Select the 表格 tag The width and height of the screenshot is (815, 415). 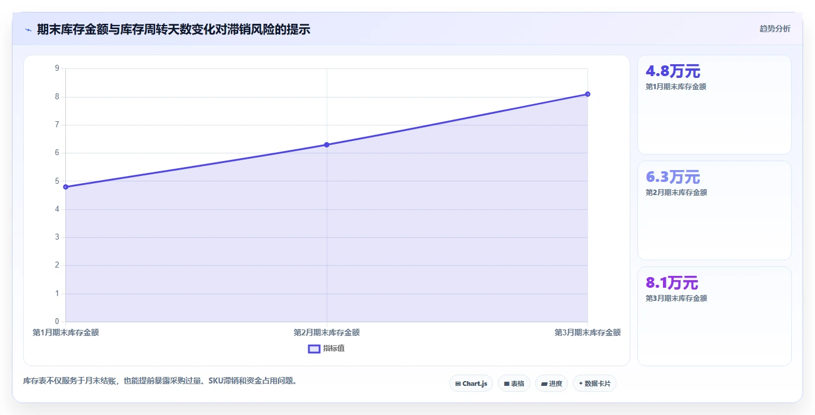(514, 383)
